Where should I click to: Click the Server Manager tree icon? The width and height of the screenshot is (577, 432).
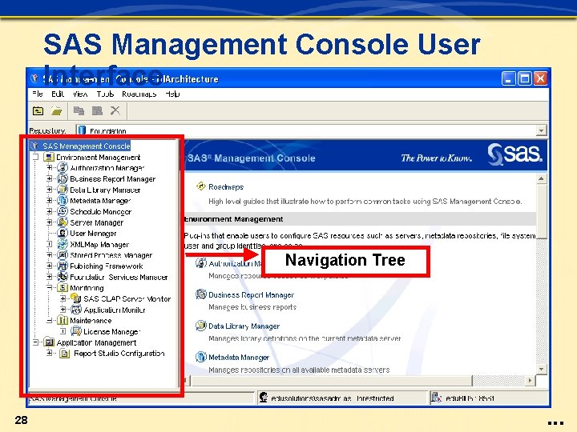pos(63,222)
